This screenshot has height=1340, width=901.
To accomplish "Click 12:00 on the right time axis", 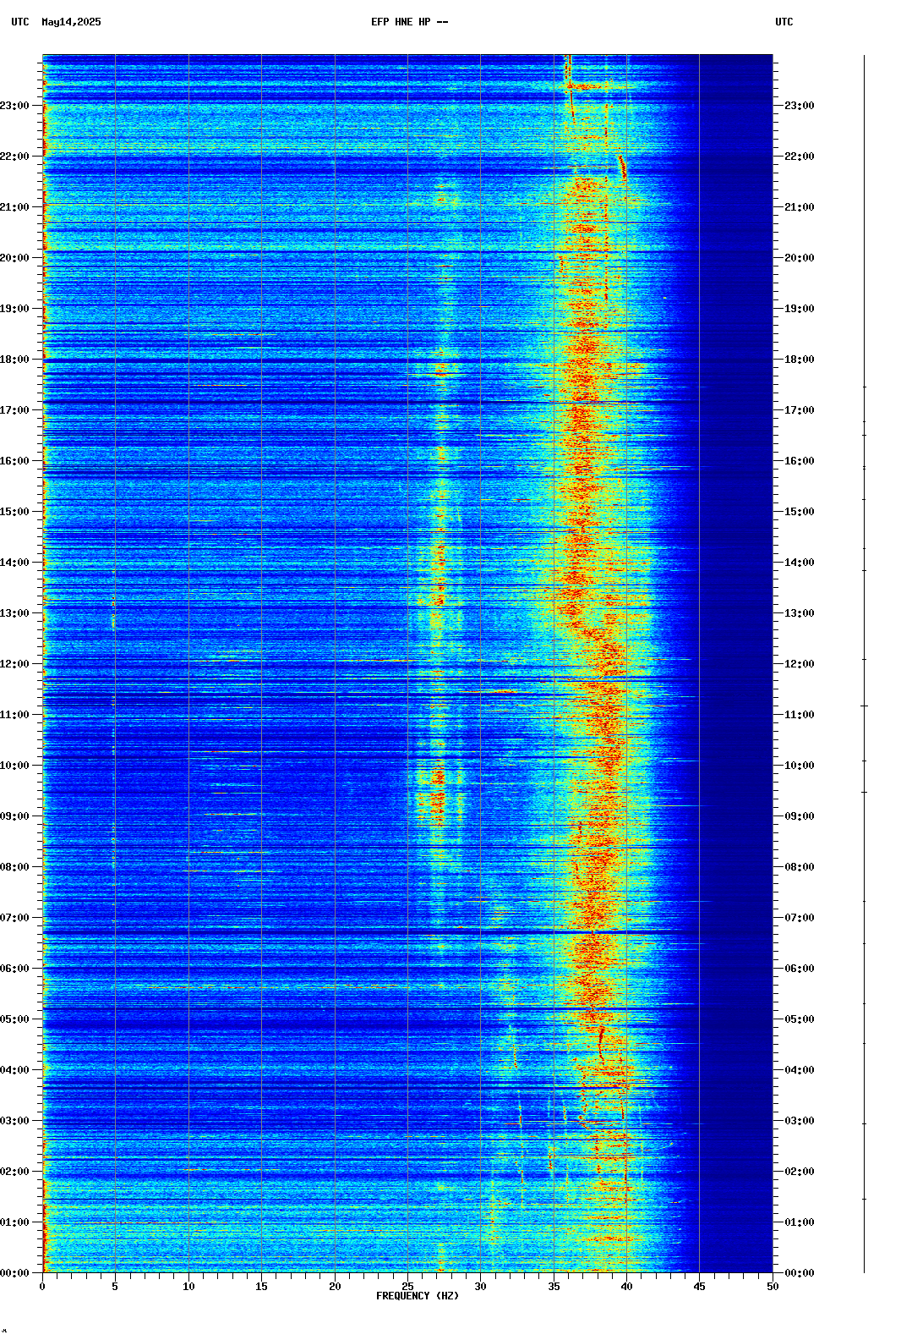I will click(x=800, y=664).
